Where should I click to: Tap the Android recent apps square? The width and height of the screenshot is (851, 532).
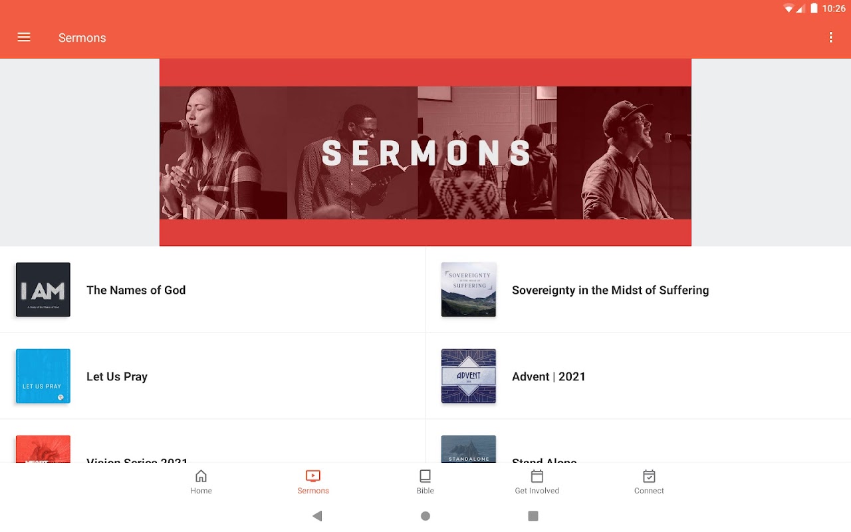[533, 516]
